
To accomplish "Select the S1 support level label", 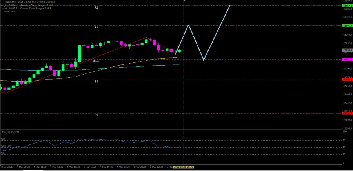I will [96, 81].
